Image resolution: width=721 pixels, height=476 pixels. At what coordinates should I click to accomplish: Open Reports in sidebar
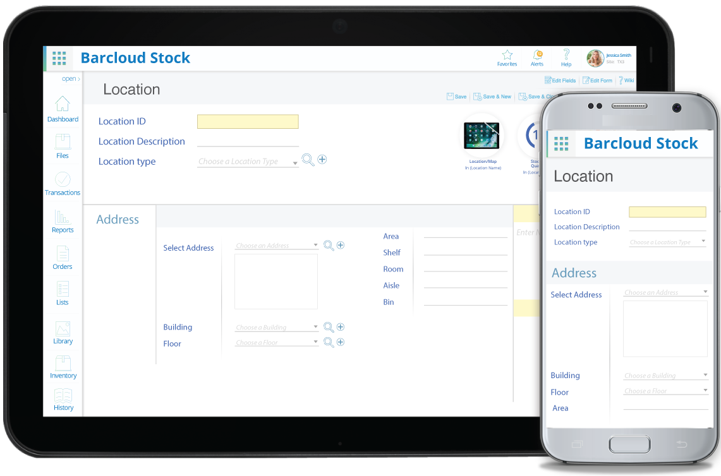63,221
